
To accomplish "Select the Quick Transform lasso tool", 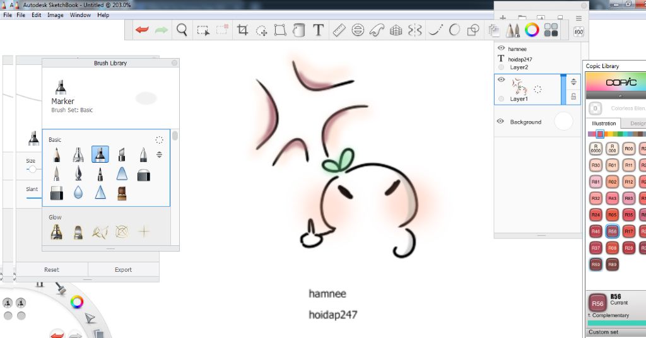I will click(262, 30).
